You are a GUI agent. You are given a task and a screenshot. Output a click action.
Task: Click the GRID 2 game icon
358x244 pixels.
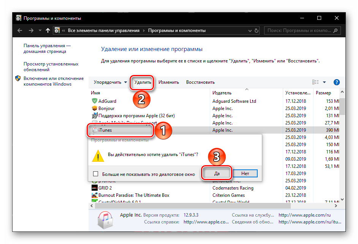tap(95, 188)
